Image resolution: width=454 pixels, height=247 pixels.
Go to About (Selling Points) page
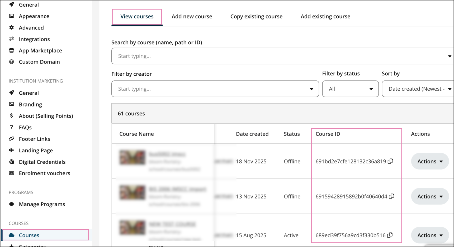click(x=46, y=116)
